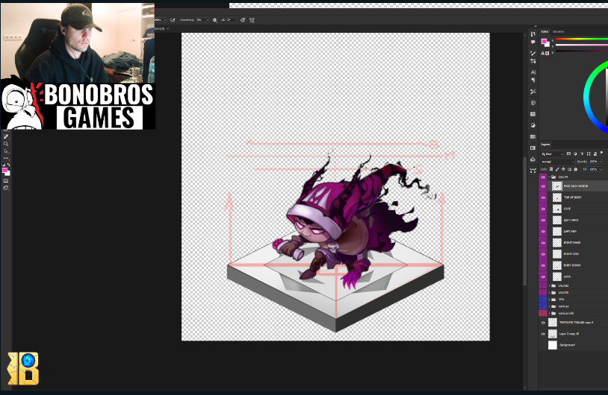This screenshot has height=395, width=608.
Task: Click the gamut warning triangle icon
Action: pyautogui.click(x=542, y=54)
